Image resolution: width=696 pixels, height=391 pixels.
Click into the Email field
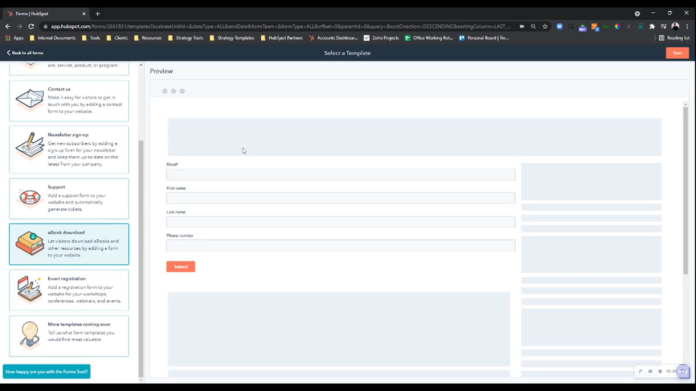pos(341,175)
